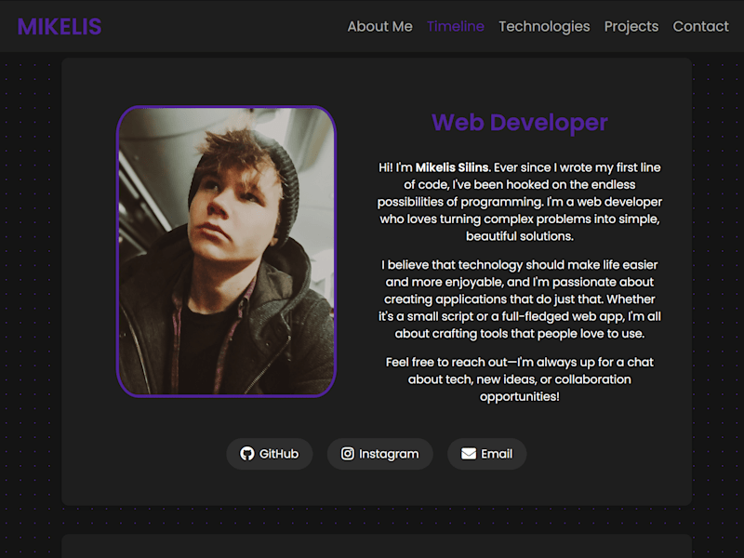The width and height of the screenshot is (744, 558).
Task: Click the bold name Mikelis Silins
Action: [x=453, y=167]
